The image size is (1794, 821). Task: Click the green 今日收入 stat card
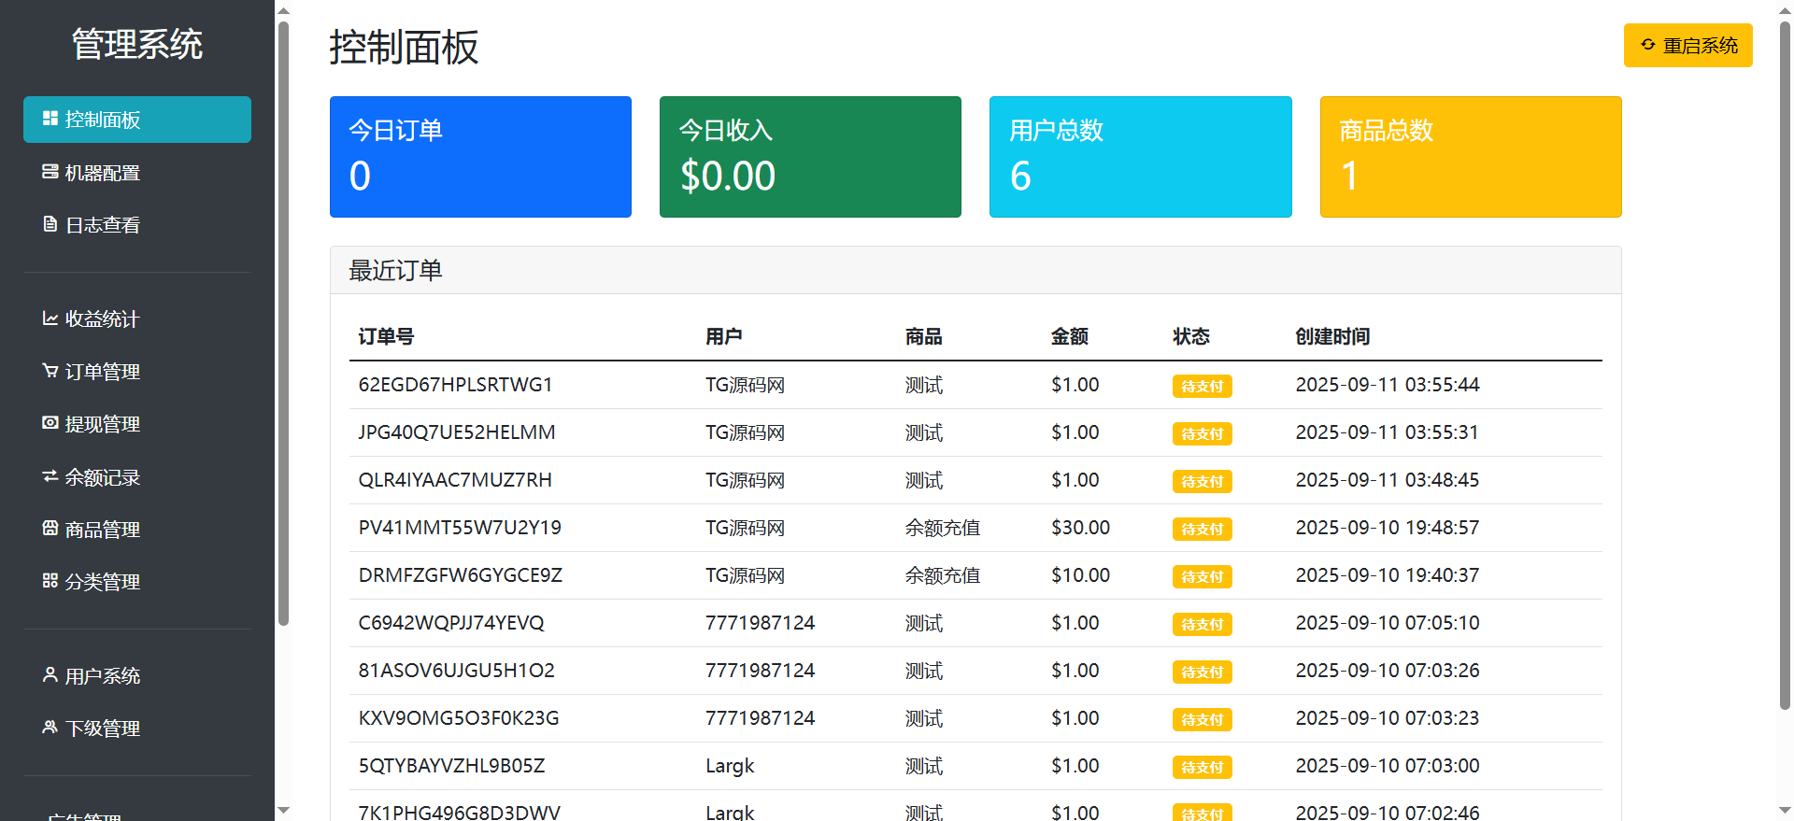click(810, 157)
